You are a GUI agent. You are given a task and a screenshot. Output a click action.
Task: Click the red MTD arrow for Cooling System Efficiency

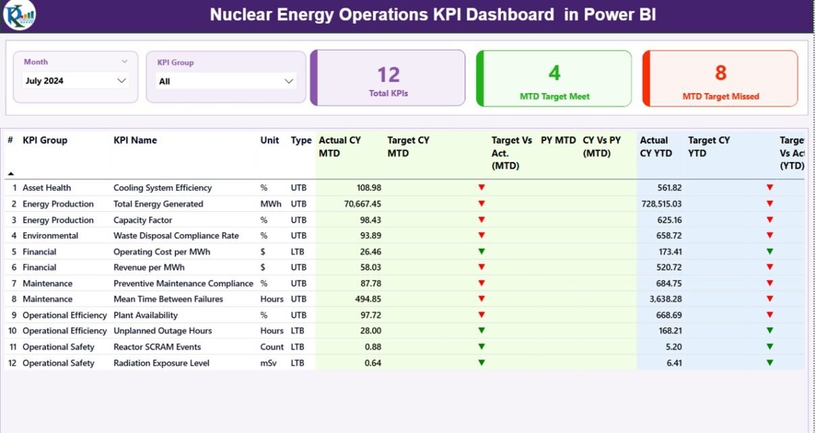tap(482, 187)
